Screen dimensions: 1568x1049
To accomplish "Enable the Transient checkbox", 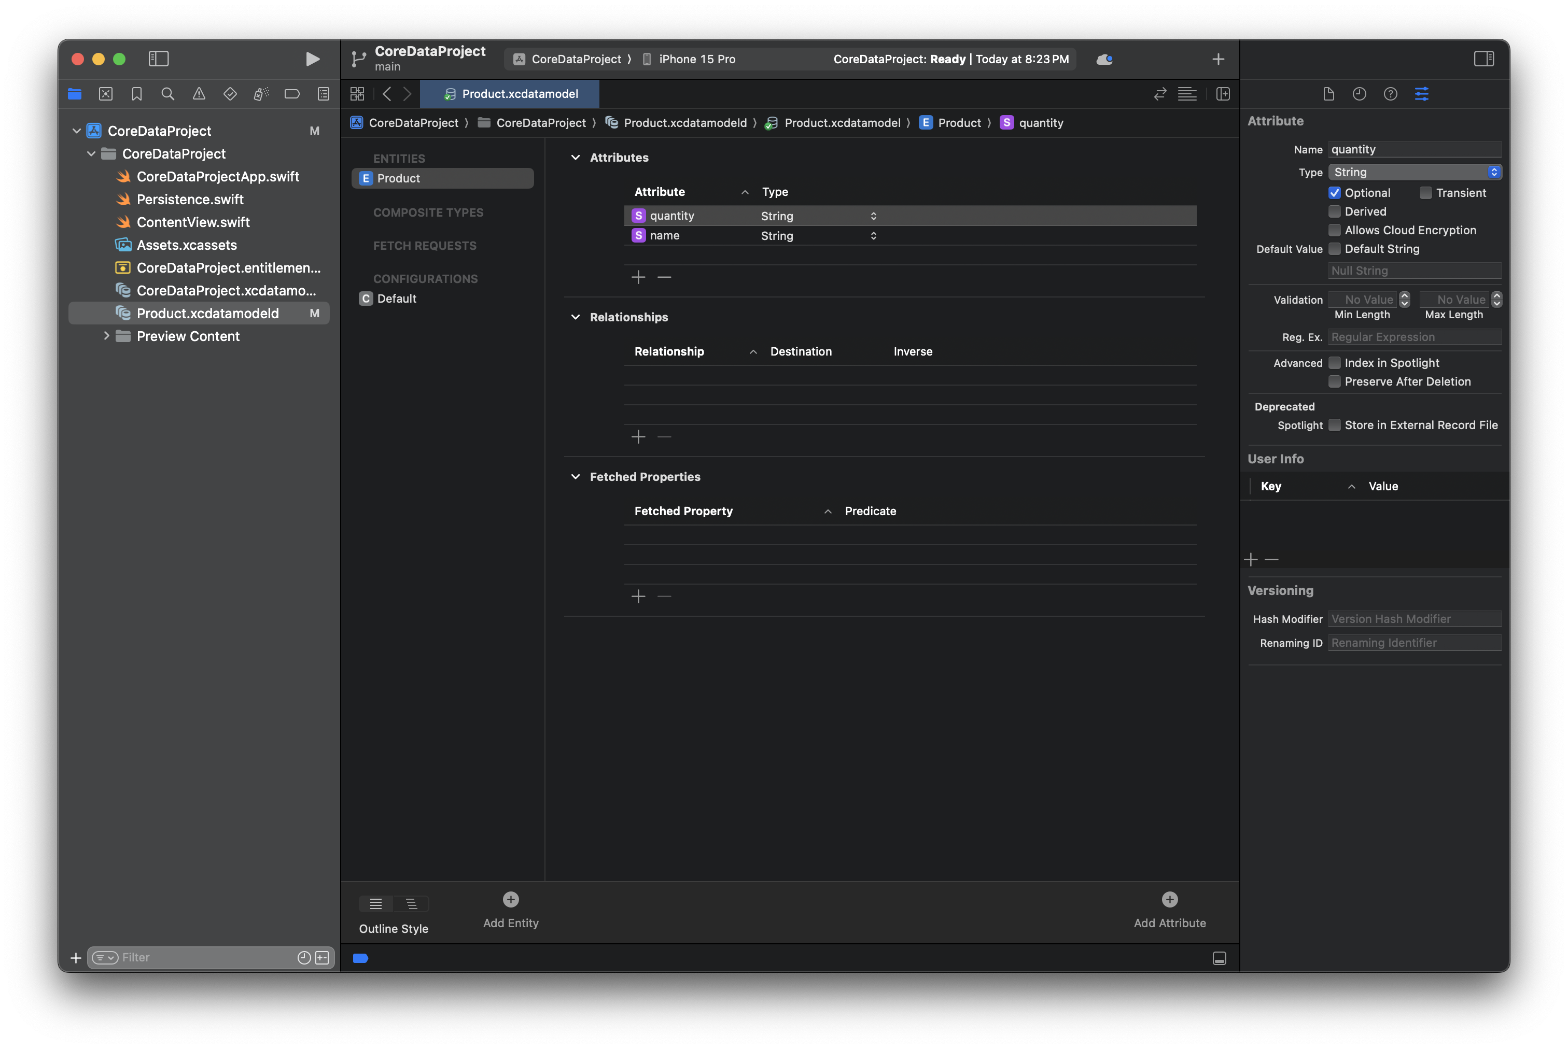I will 1425,193.
